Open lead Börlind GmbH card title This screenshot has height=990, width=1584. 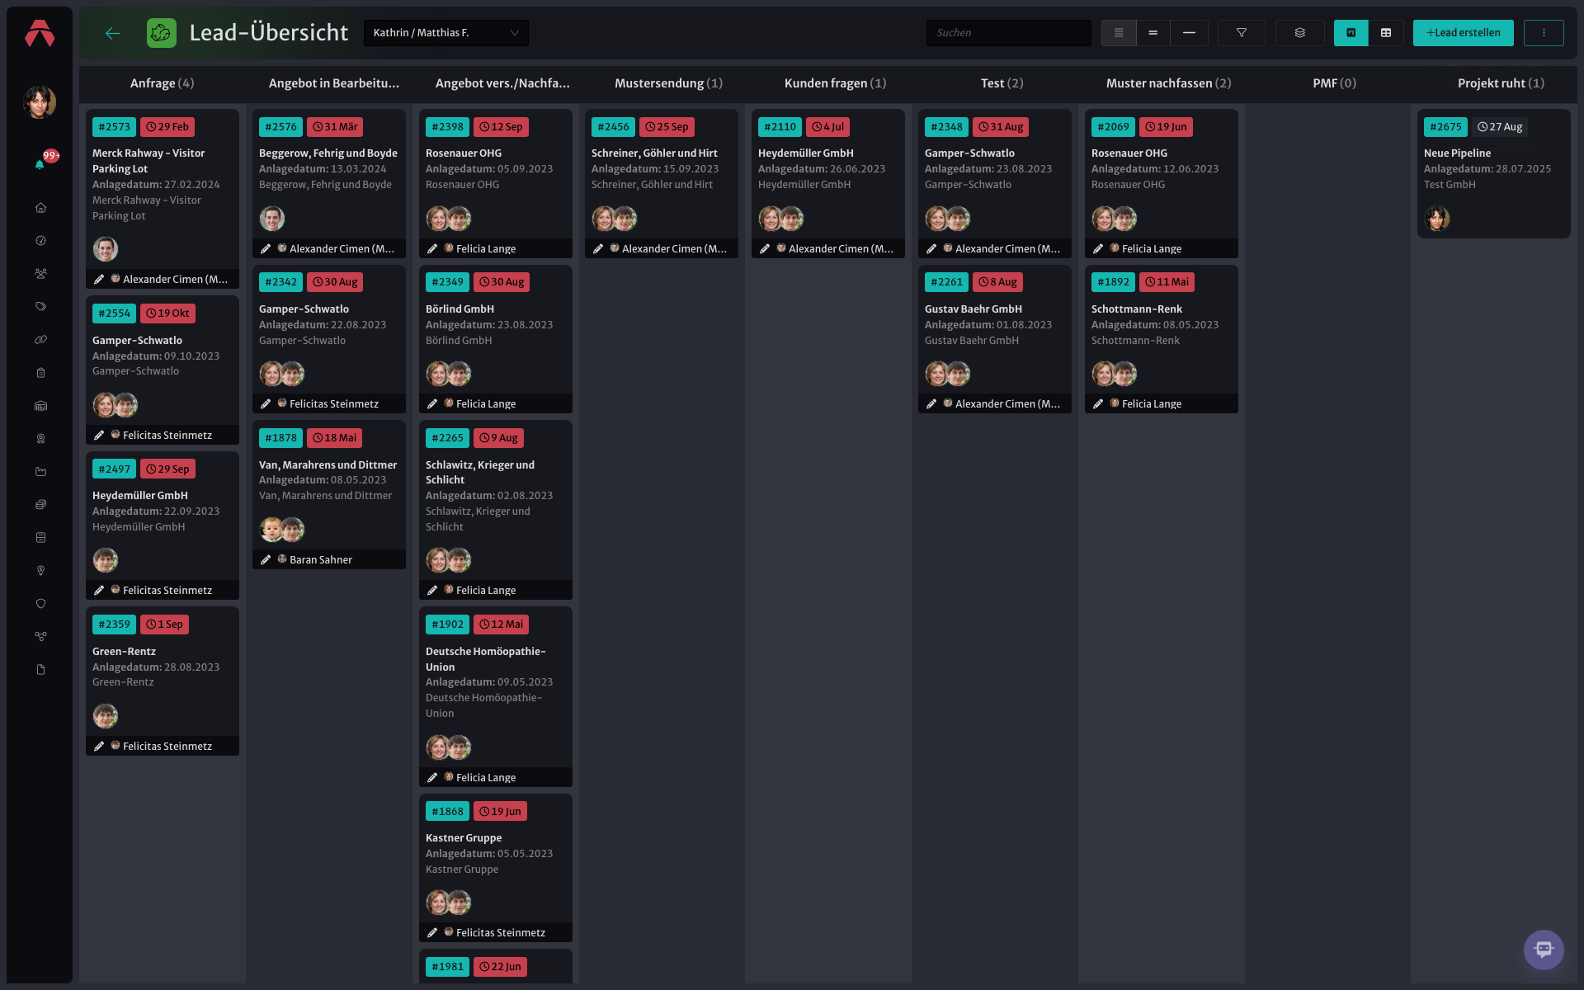point(460,309)
